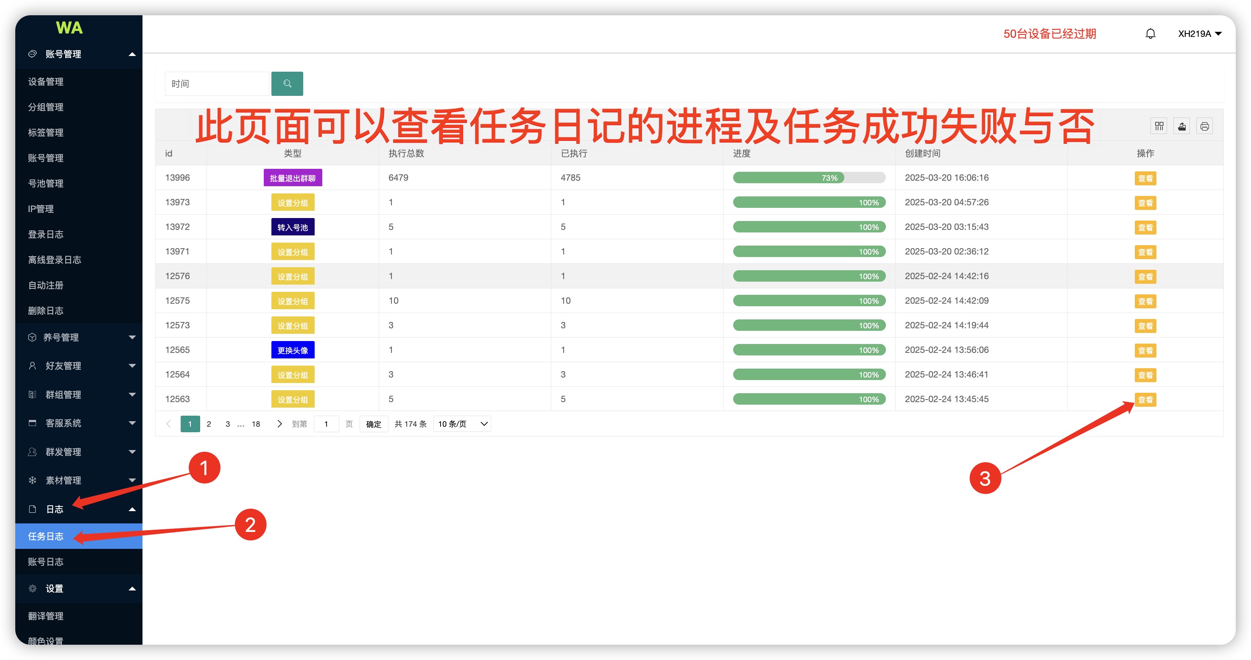Click 查看 for task 13996
This screenshot has width=1251, height=660.
click(x=1145, y=178)
